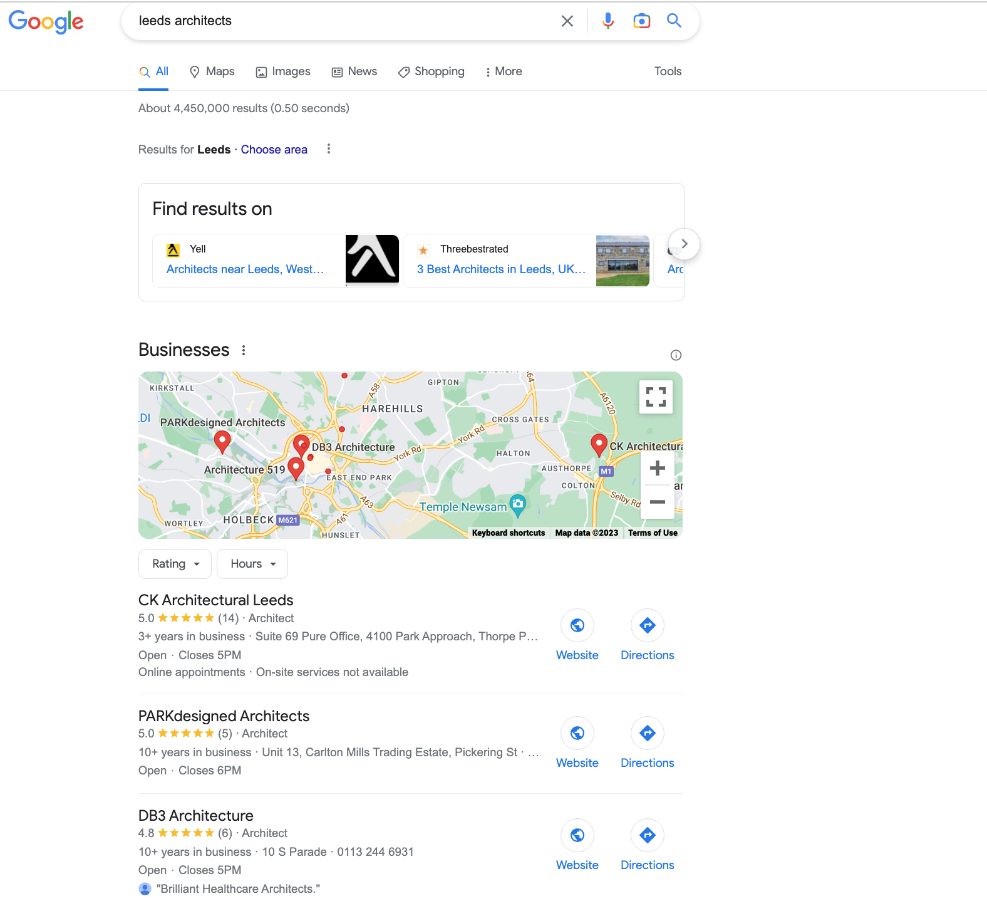Screen dimensions: 987x911
Task: Click the Temple Newsam camera marker on map
Action: pos(517,505)
